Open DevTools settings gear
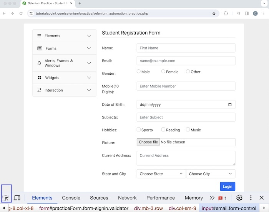The width and height of the screenshot is (269, 212). 239,198
